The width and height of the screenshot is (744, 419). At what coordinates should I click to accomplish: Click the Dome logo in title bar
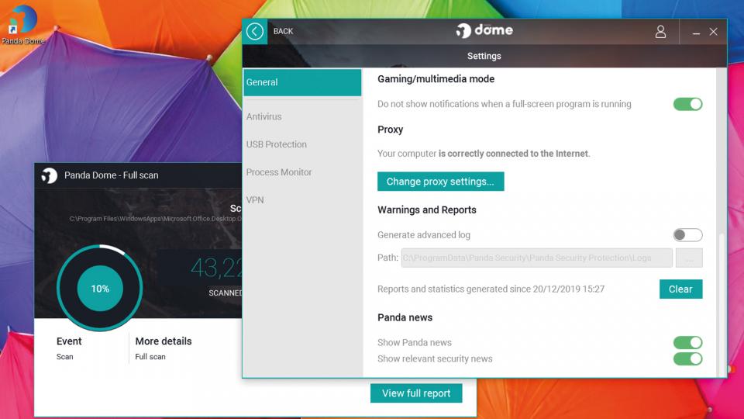(484, 30)
